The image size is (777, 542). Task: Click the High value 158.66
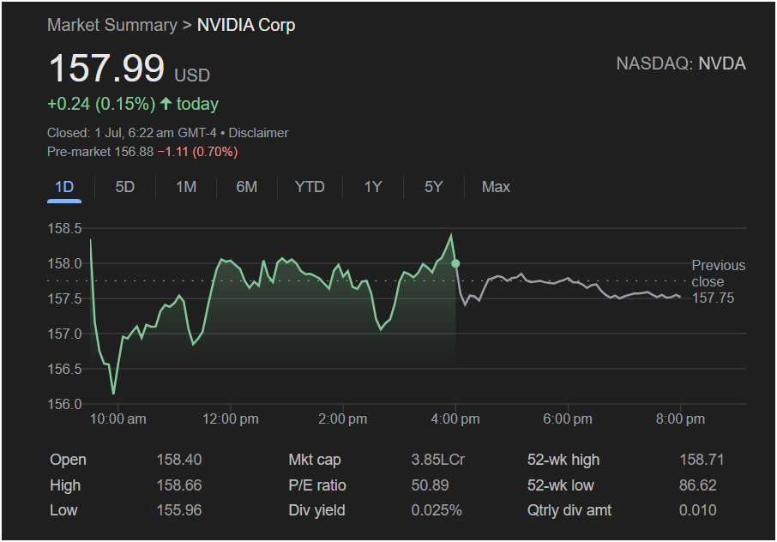click(x=179, y=485)
